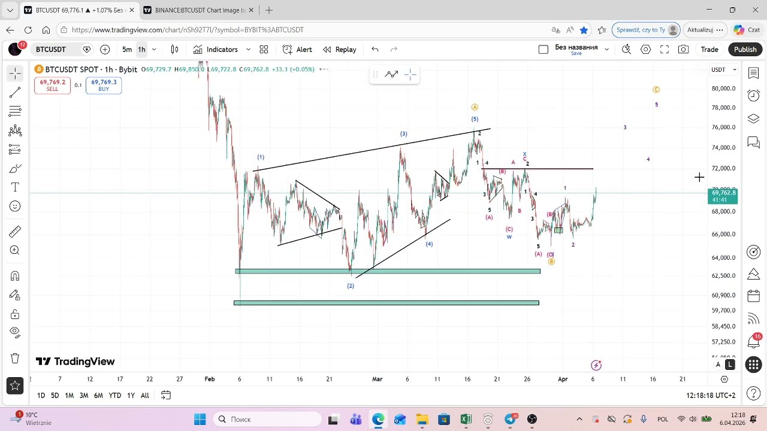Open the emoji and icons tool
Screen dimensions: 767x431
click(x=15, y=207)
